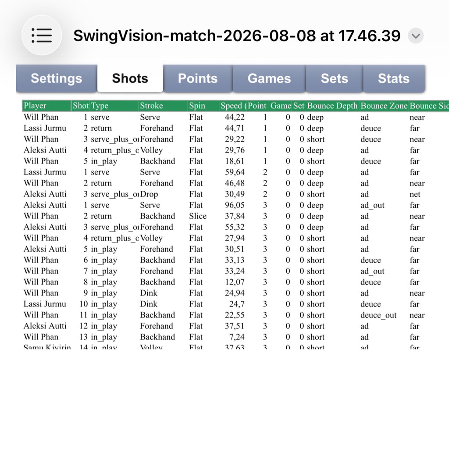449x449 pixels.
Task: Click the Slice spin cell
Action: [x=198, y=216]
